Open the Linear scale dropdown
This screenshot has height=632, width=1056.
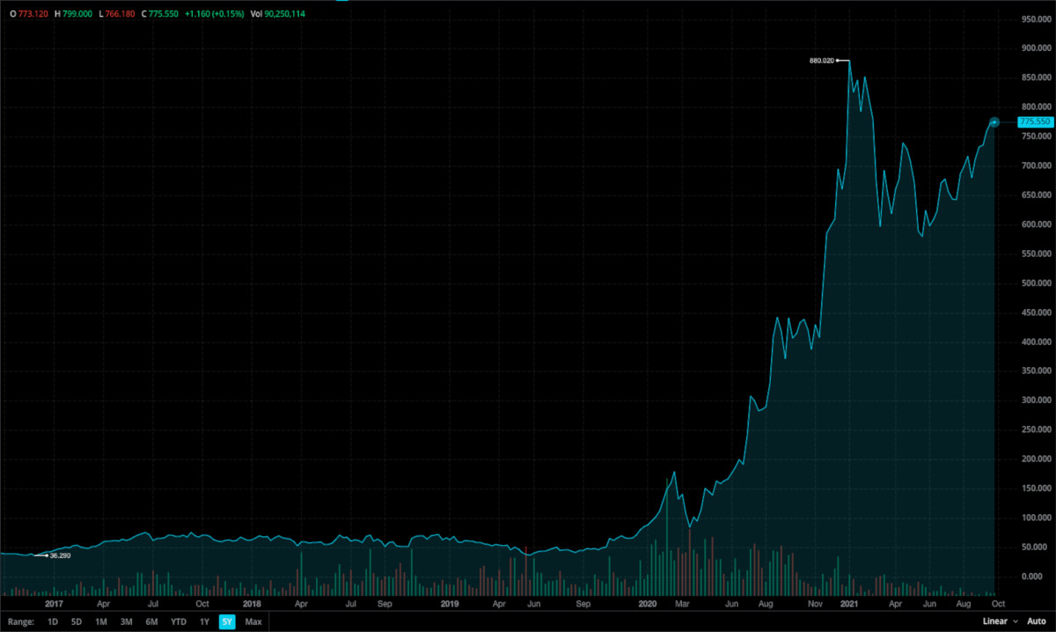(1001, 622)
